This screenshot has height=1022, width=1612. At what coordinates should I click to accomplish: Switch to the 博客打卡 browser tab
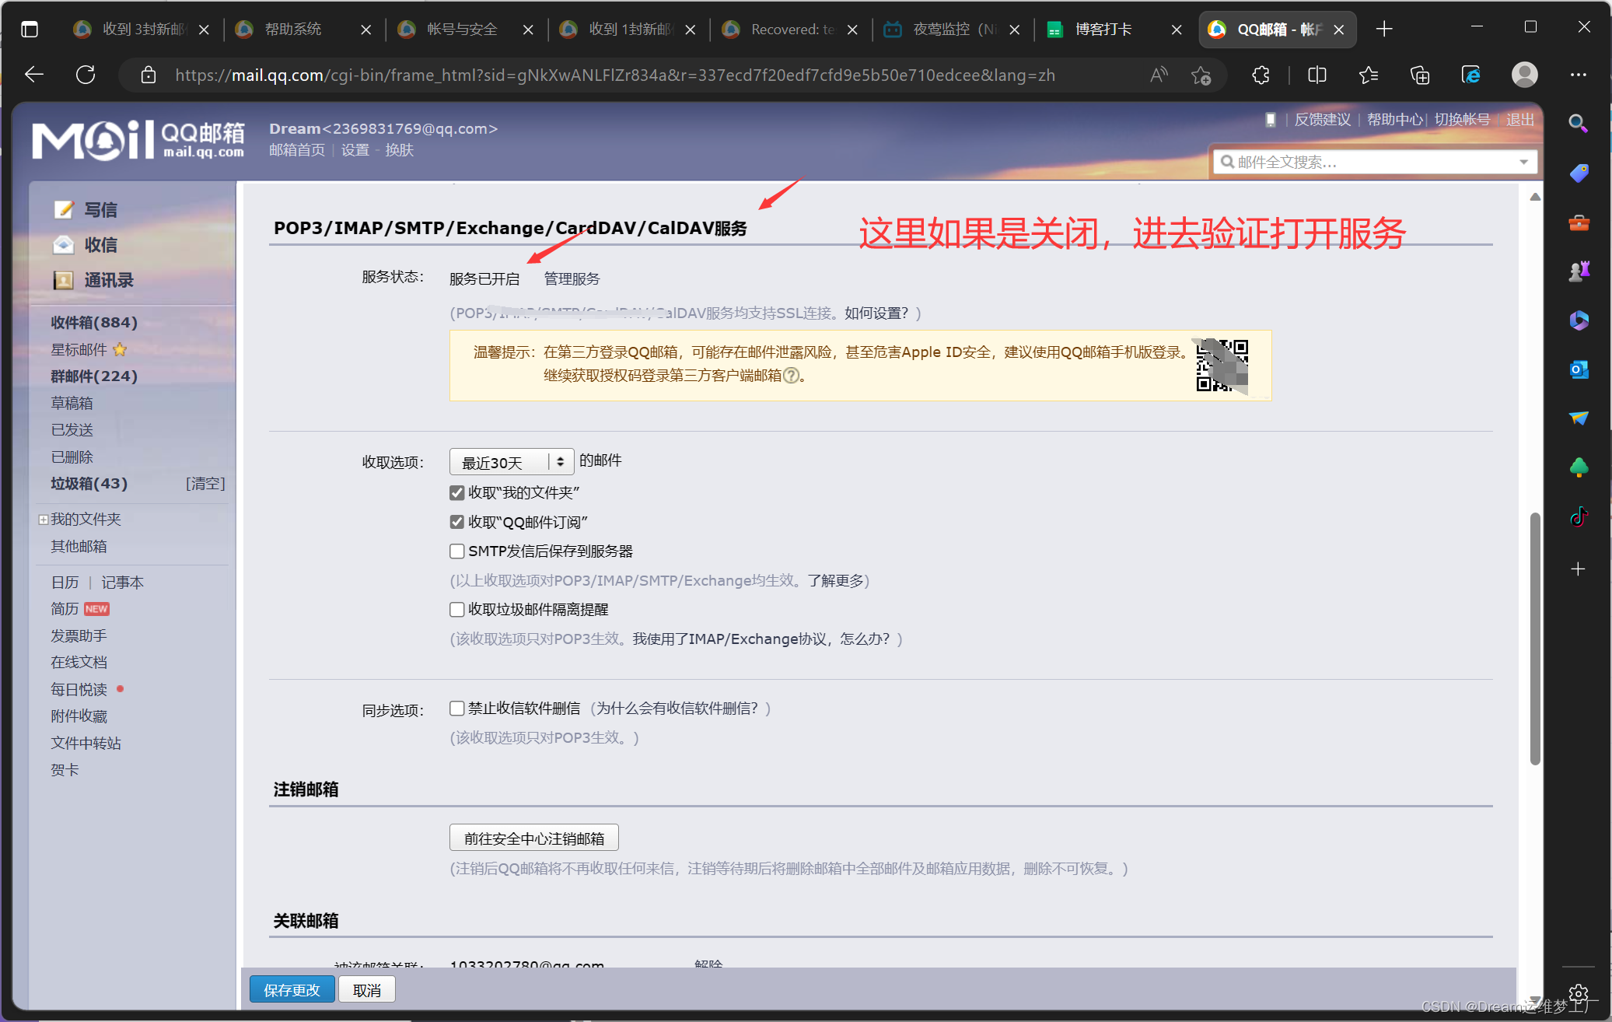click(x=1103, y=30)
